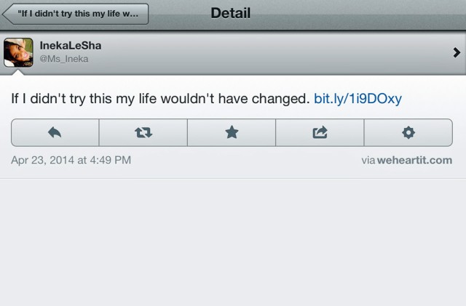Tap the weheartit.com source link
466x306 pixels.
(x=414, y=160)
